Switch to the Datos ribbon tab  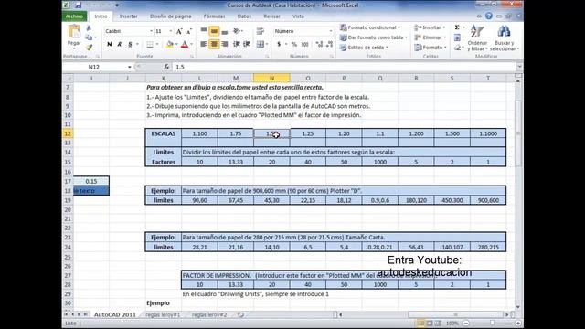(x=244, y=16)
